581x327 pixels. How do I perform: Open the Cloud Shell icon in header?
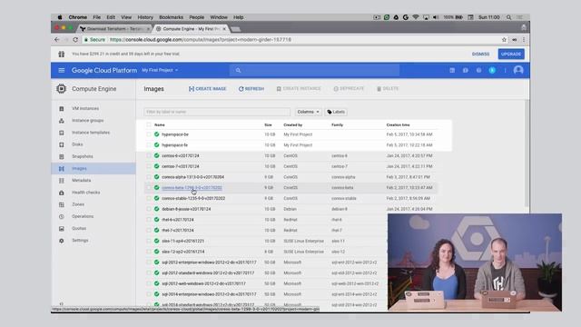coord(452,70)
